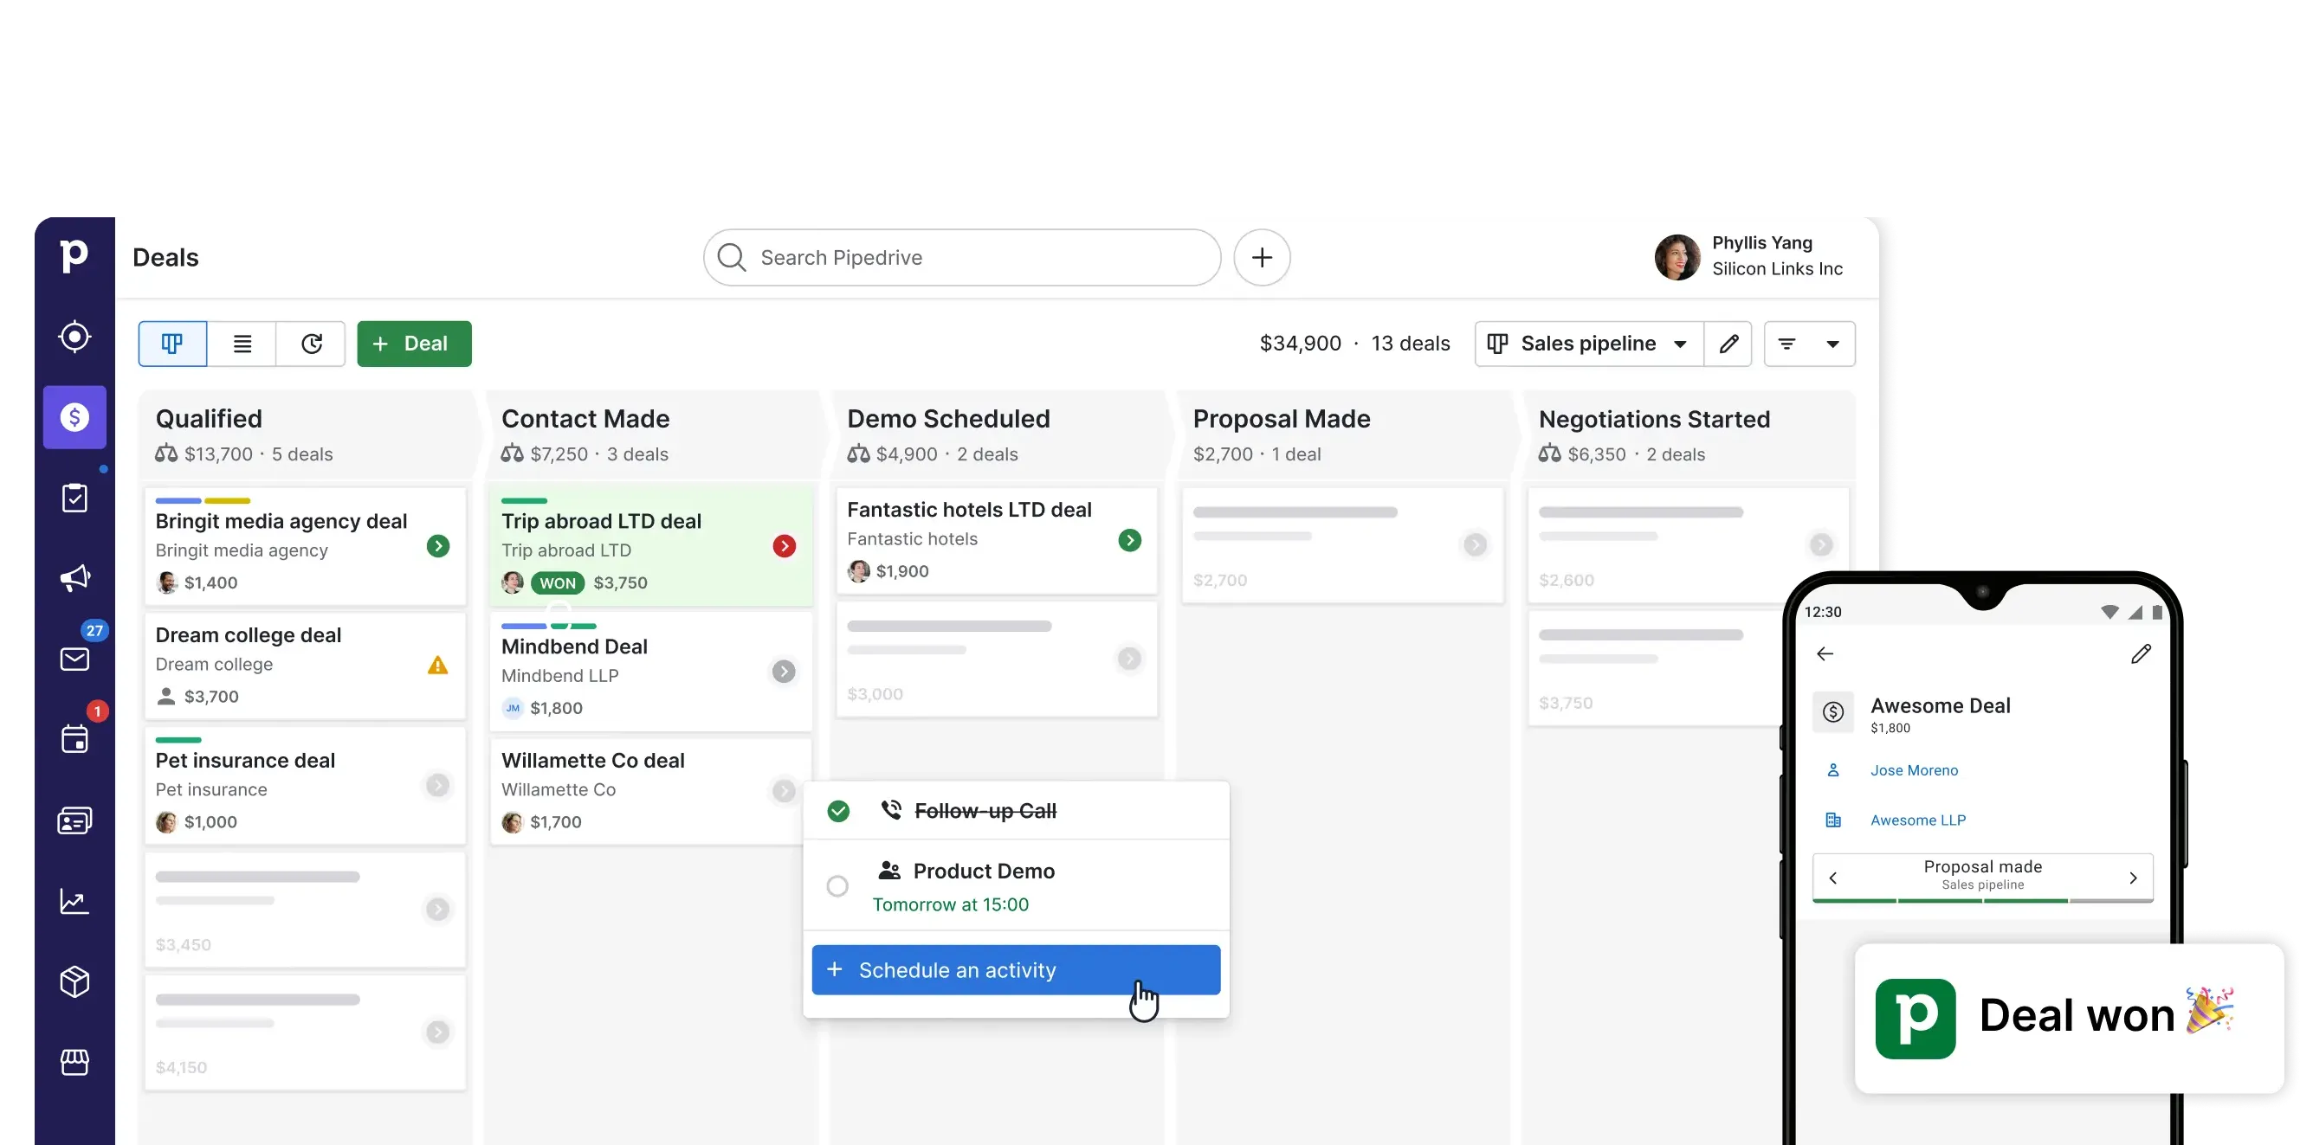This screenshot has width=2300, height=1145.
Task: Click the Pipedrive logo in sidebar
Action: point(74,257)
